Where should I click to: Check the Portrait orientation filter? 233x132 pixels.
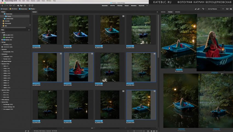point(2,59)
